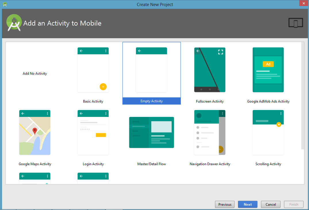The width and height of the screenshot is (309, 210).
Task: Choose the Scrolling Activity template thumbnail
Action: click(x=268, y=132)
